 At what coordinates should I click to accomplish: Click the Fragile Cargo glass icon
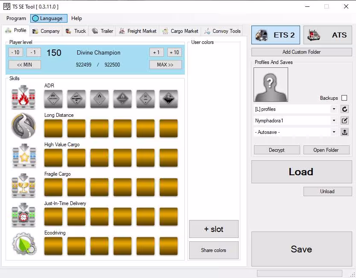coord(23,185)
